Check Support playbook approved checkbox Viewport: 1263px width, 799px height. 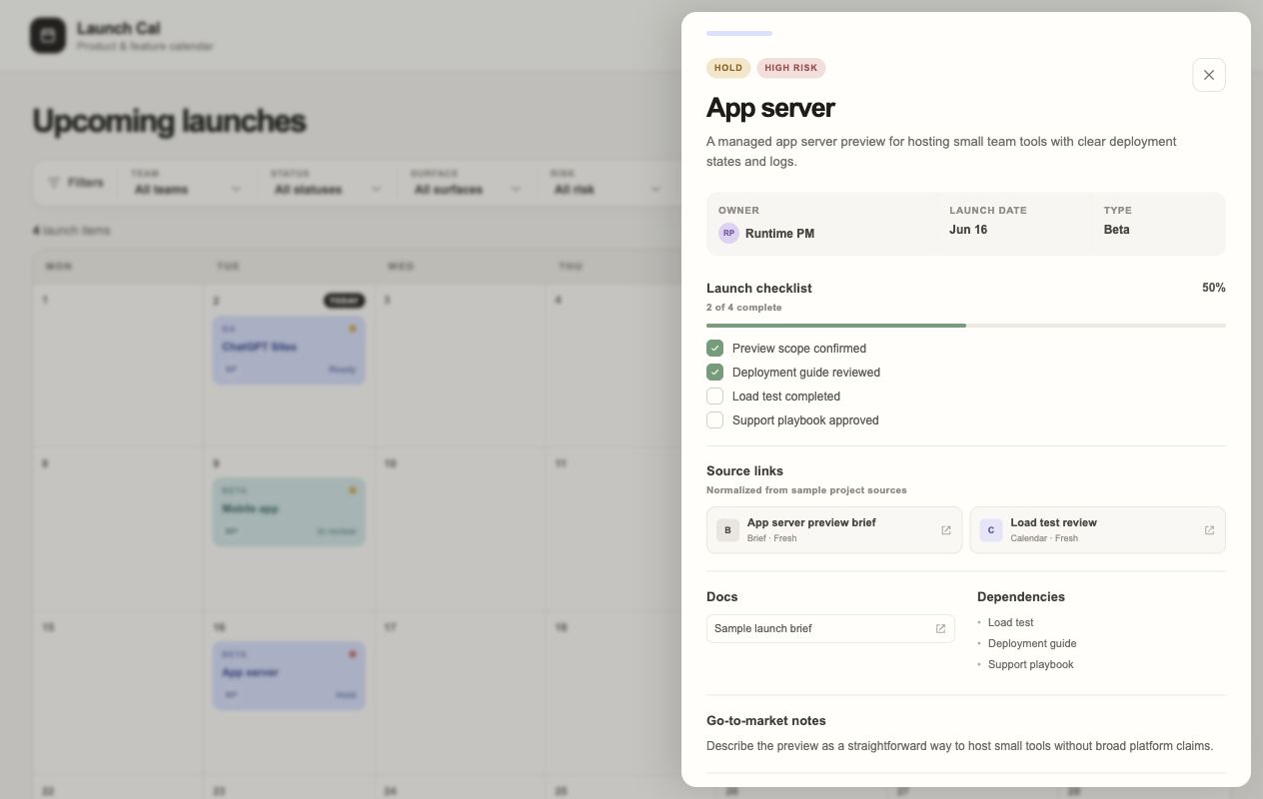714,420
